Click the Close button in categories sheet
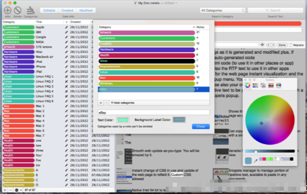 pyautogui.click(x=201, y=127)
